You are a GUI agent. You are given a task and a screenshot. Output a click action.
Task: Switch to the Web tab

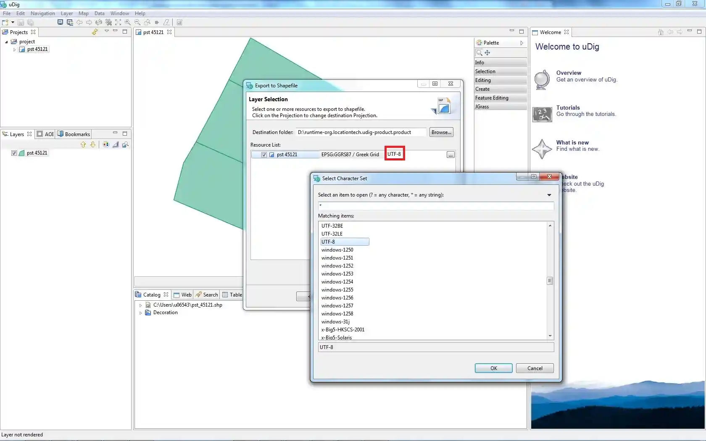(183, 295)
